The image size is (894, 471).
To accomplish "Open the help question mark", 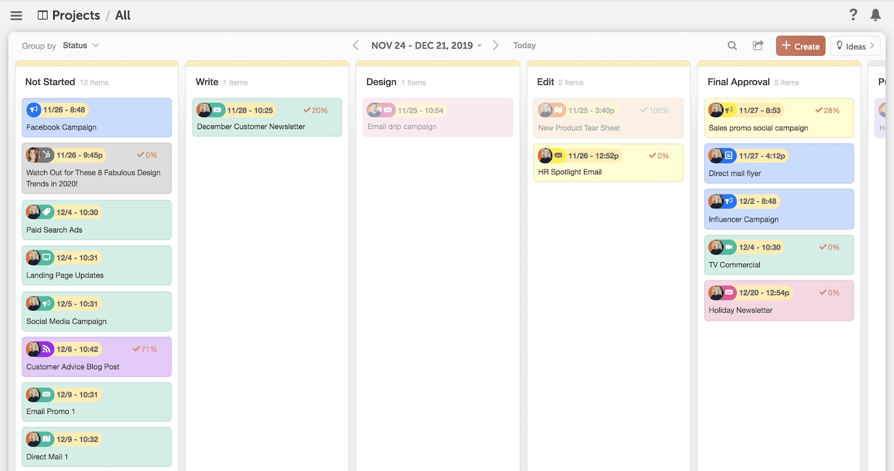I will [x=853, y=15].
